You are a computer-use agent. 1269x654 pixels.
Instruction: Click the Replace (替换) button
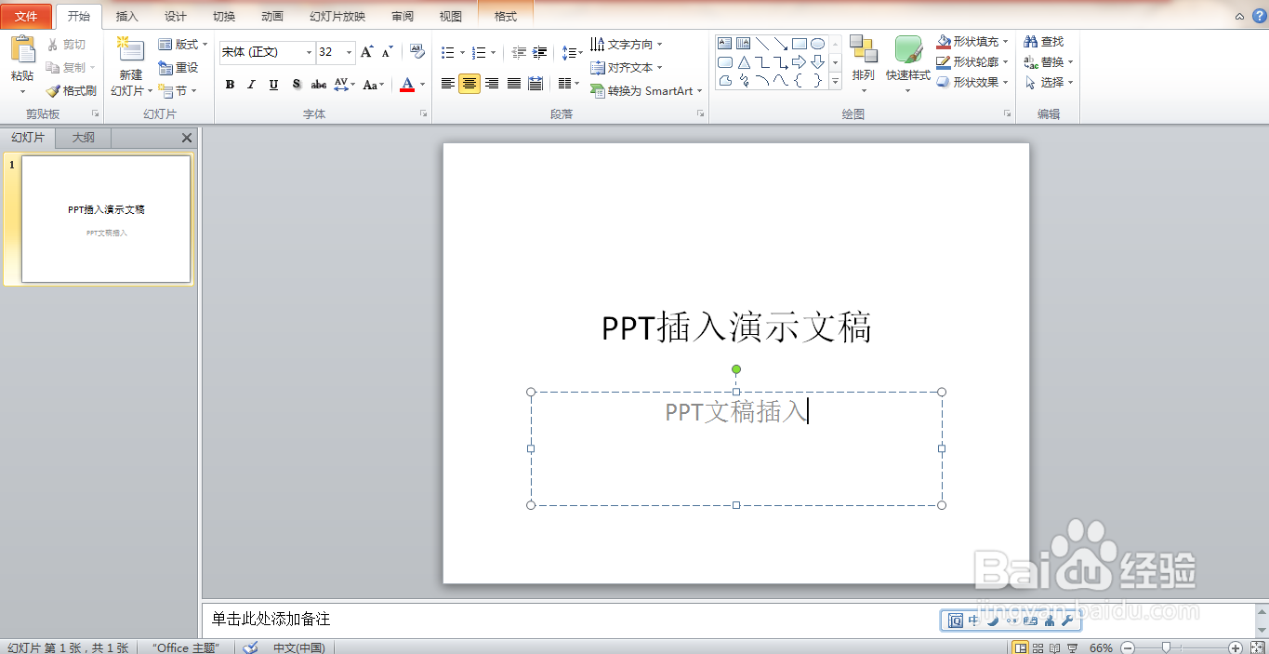(x=1048, y=62)
